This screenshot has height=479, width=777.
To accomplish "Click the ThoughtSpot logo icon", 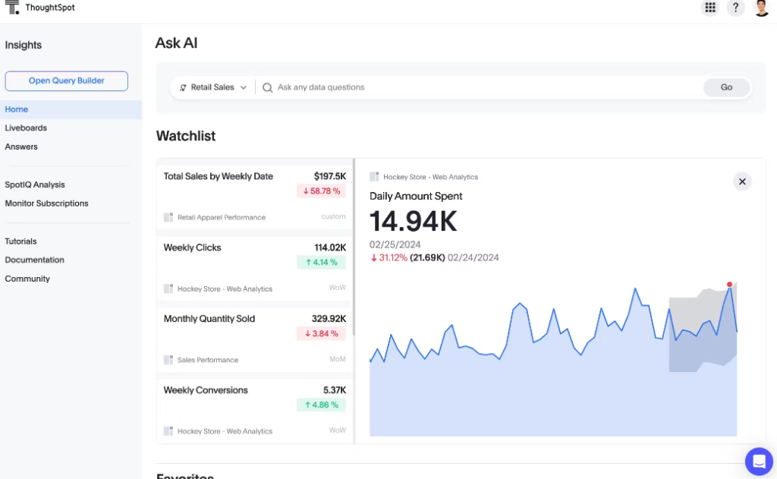I will pos(12,7).
